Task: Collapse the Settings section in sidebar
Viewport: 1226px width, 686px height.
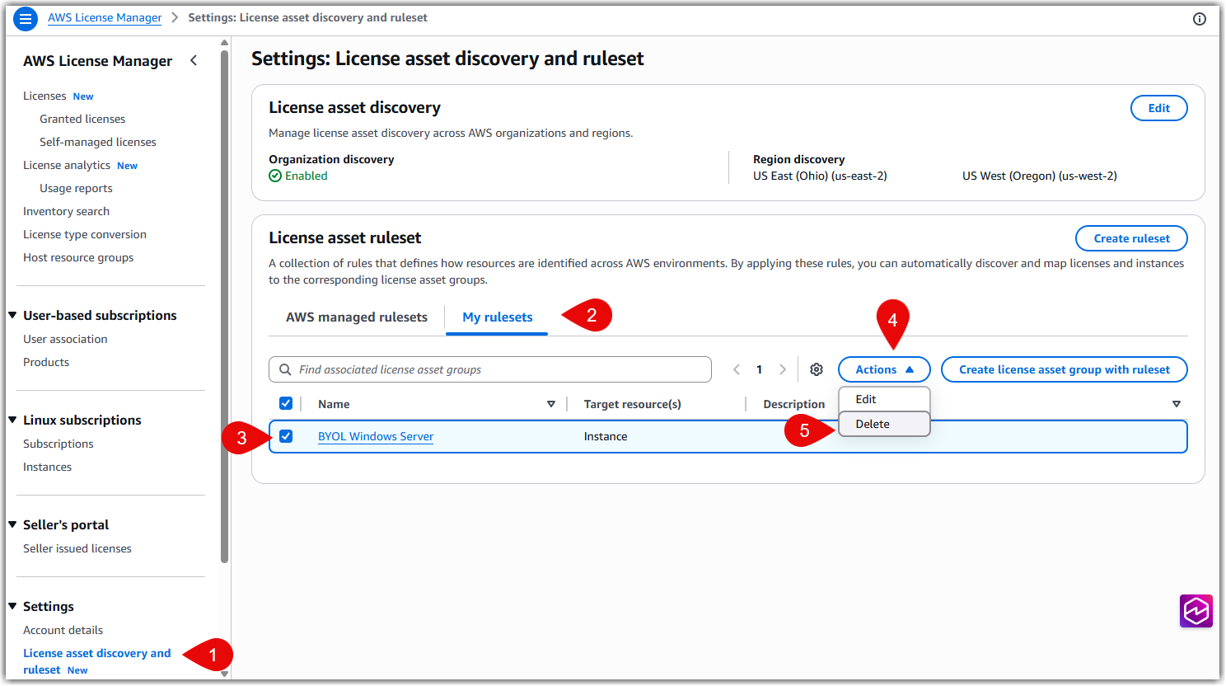Action: pos(12,606)
